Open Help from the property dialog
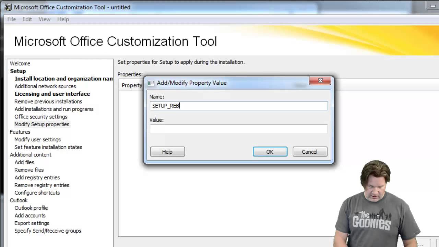 click(167, 152)
